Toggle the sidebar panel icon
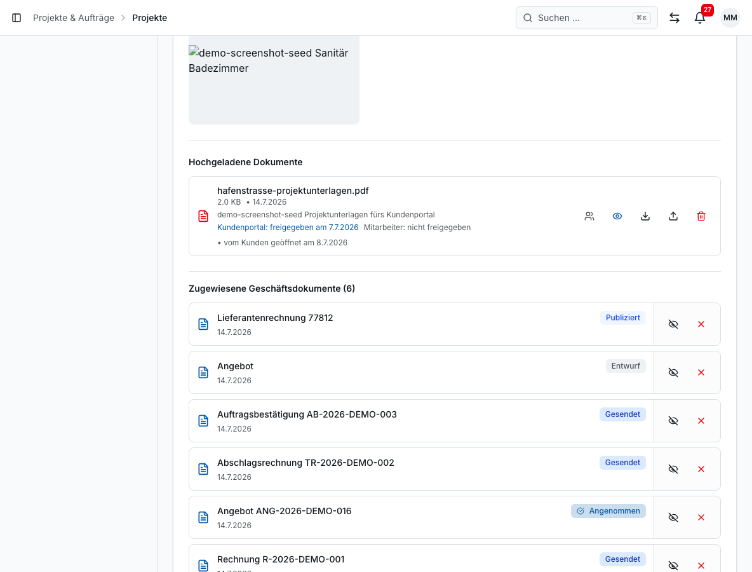Screen dimensions: 752x572 click(17, 18)
